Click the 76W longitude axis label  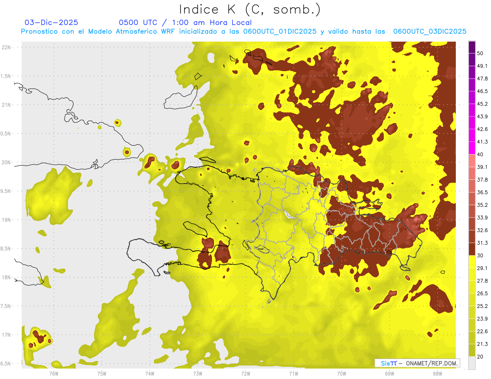[x=54, y=373]
